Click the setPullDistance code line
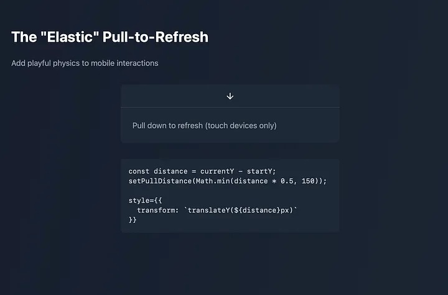Image resolution: width=448 pixels, height=295 pixels. [x=228, y=181]
